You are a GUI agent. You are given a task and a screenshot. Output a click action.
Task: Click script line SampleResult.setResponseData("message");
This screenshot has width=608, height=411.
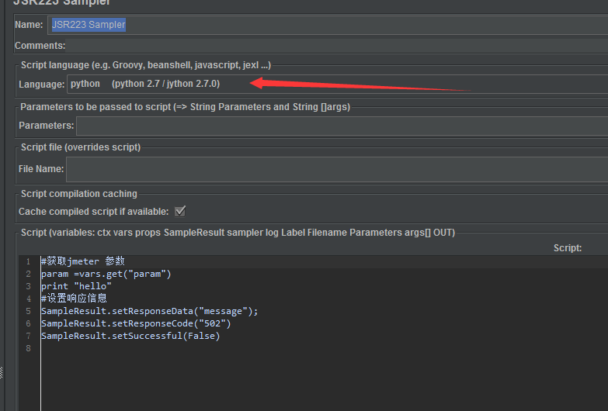click(x=149, y=311)
